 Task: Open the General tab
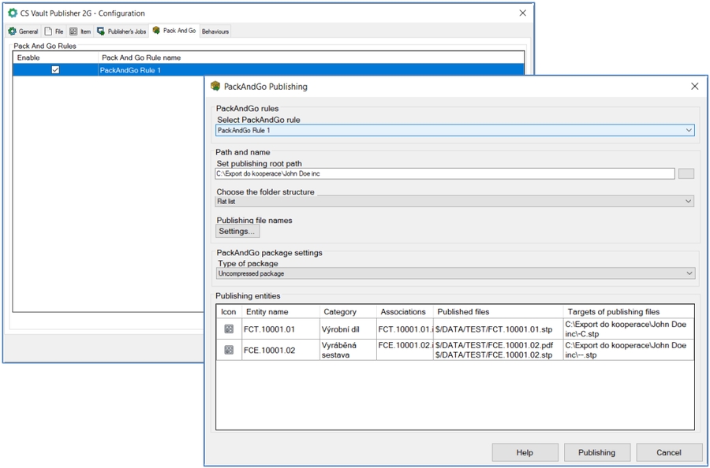[x=24, y=32]
